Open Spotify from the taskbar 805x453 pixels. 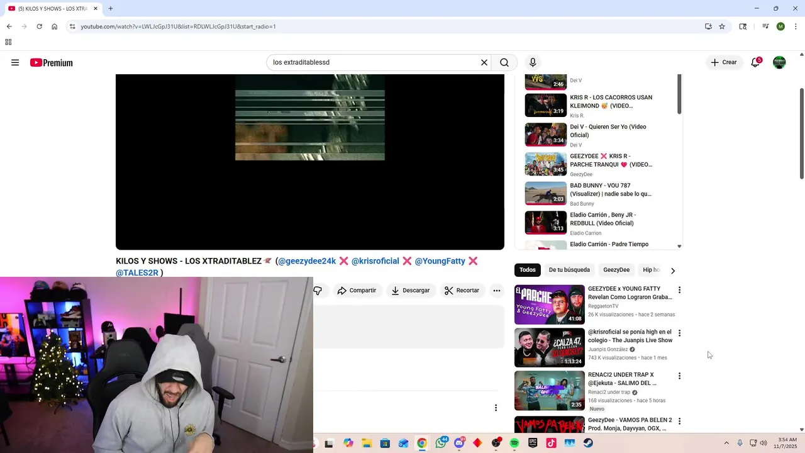pos(514,443)
